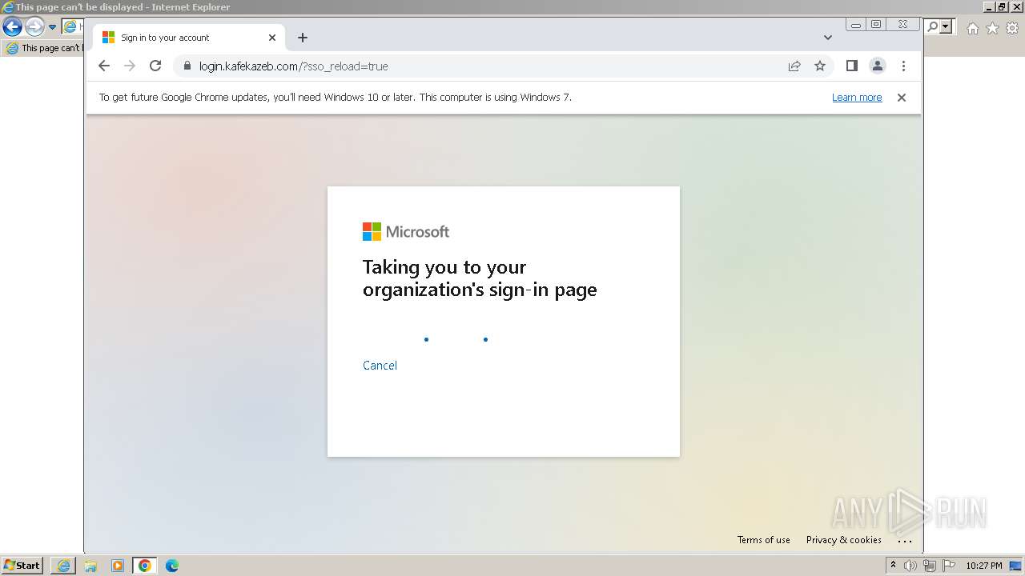Image resolution: width=1025 pixels, height=576 pixels.
Task: Open a new Chrome tab
Action: coord(303,38)
